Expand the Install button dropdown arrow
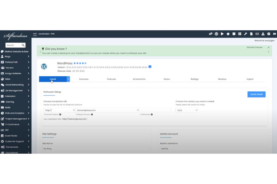This screenshot has height=184, width=277. [x=68, y=79]
